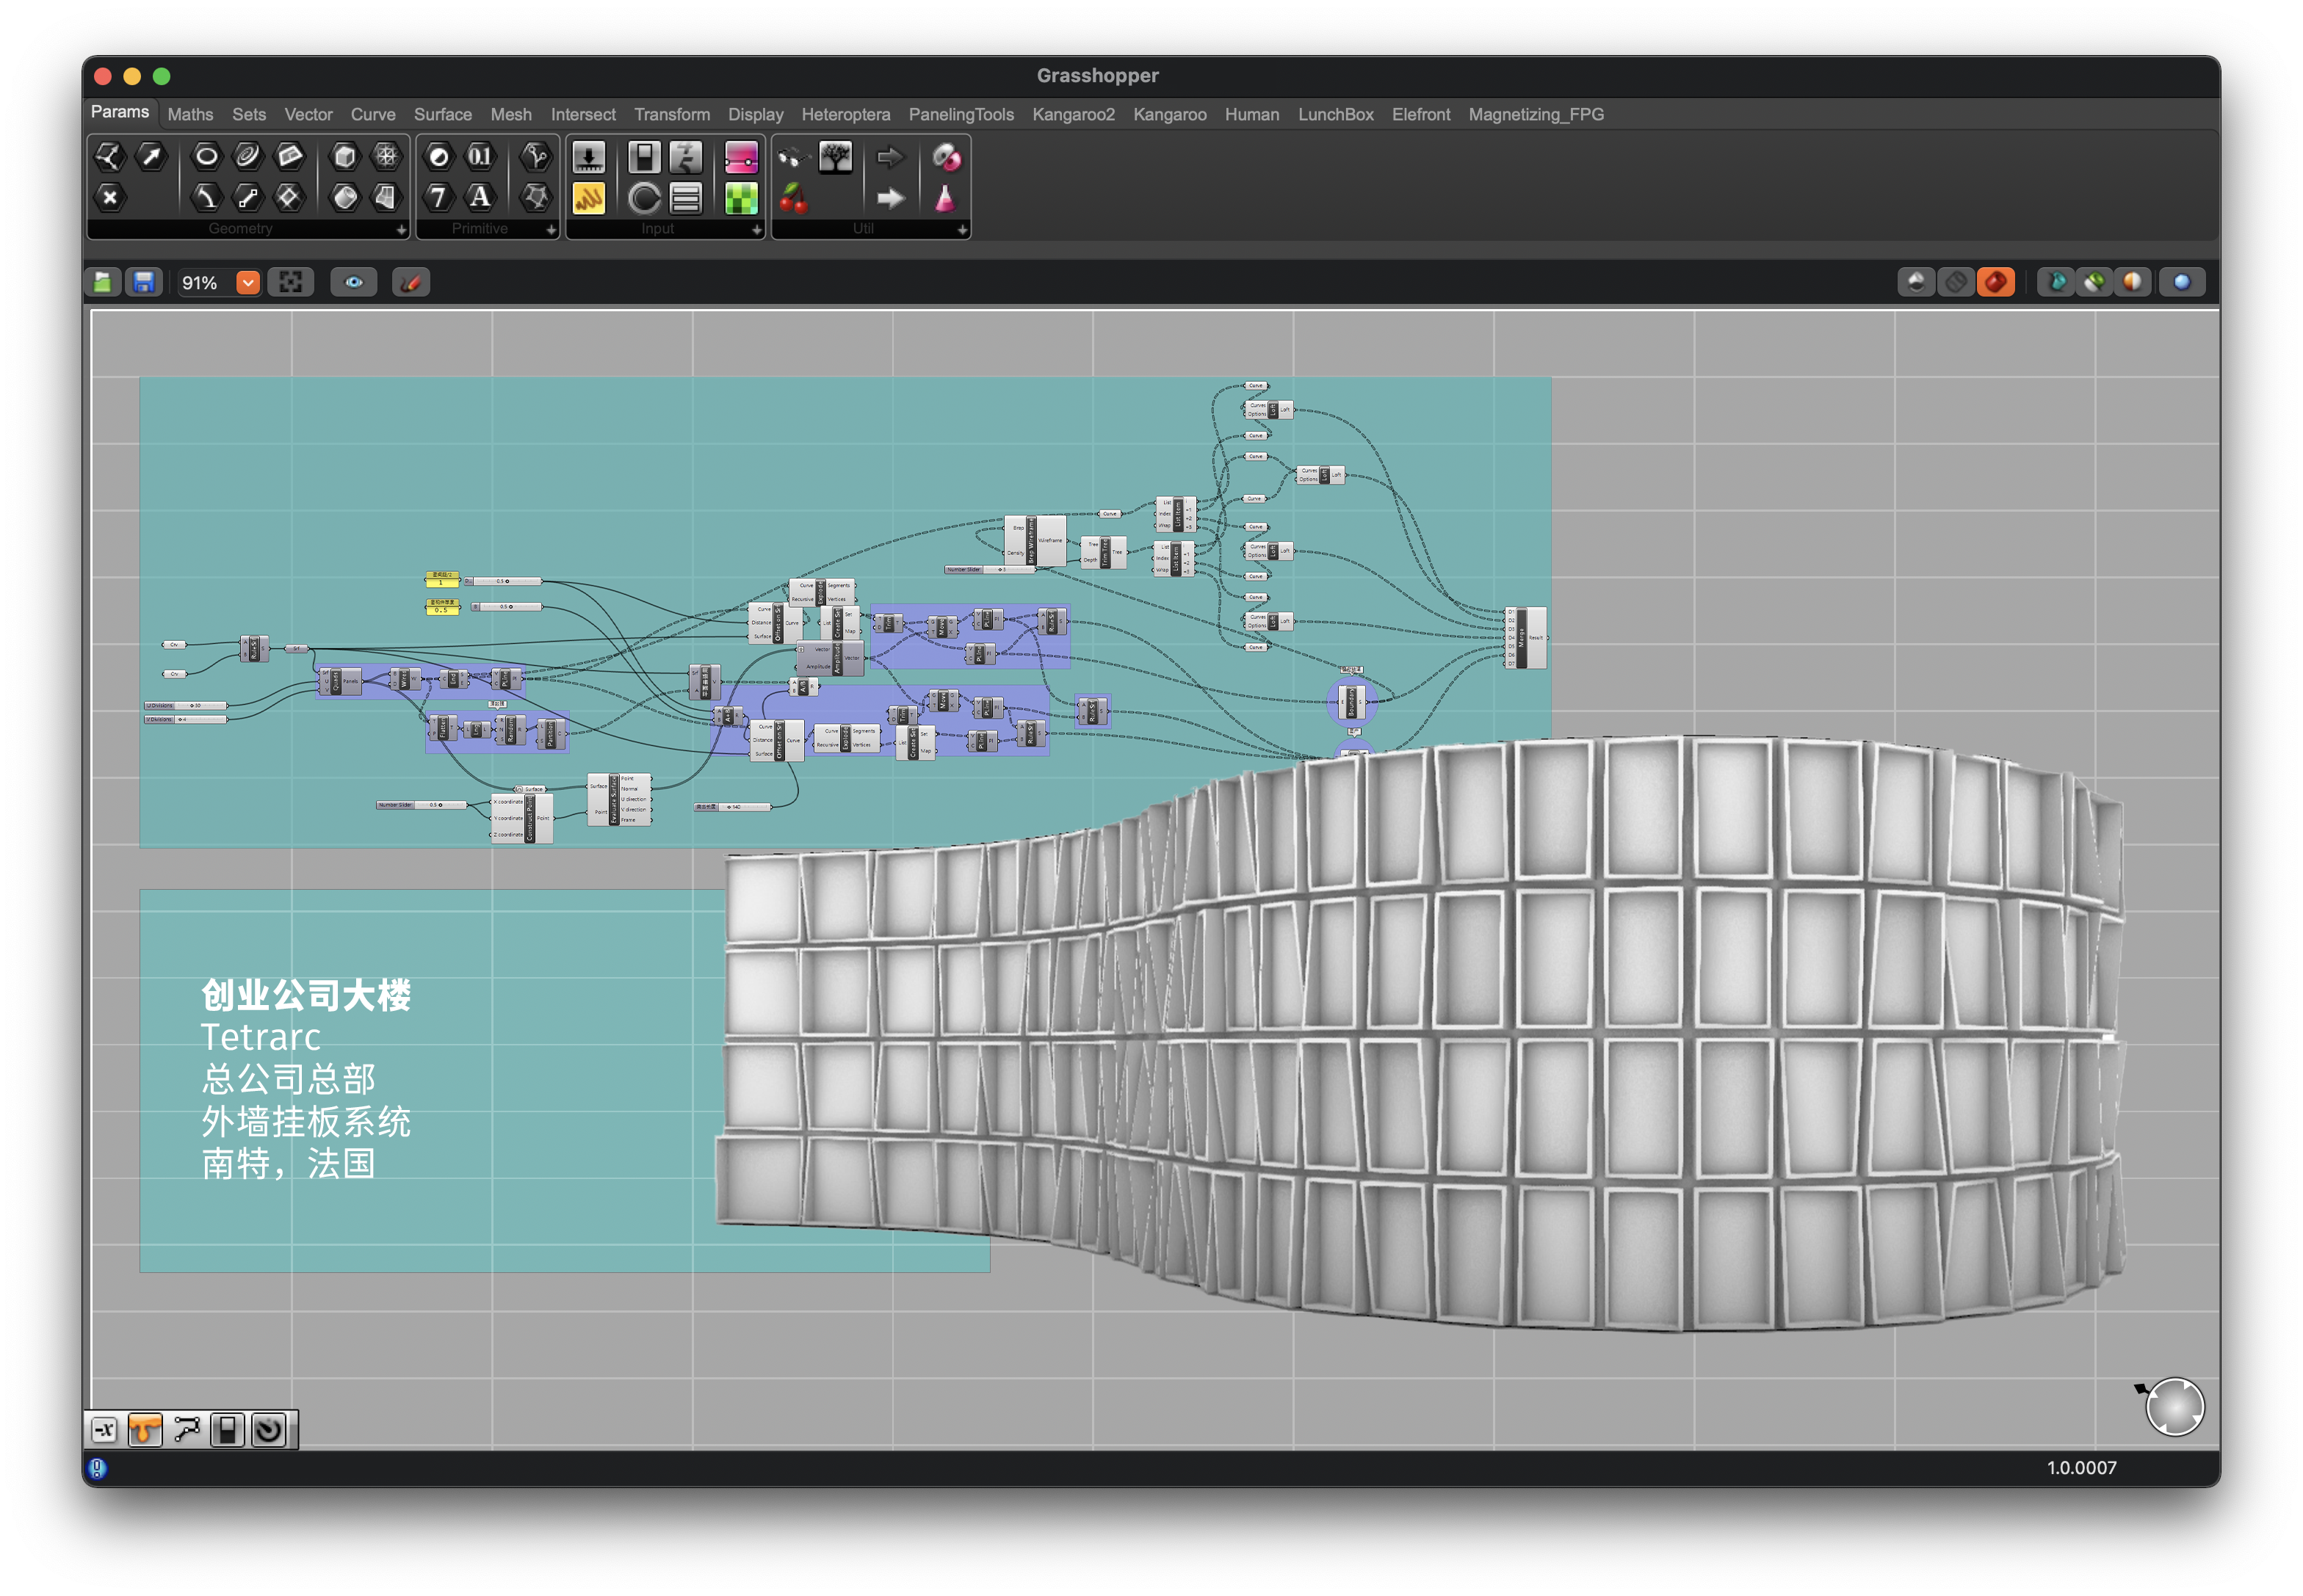The width and height of the screenshot is (2303, 1596).
Task: Select the Text primitive icon labeled A
Action: pos(480,197)
